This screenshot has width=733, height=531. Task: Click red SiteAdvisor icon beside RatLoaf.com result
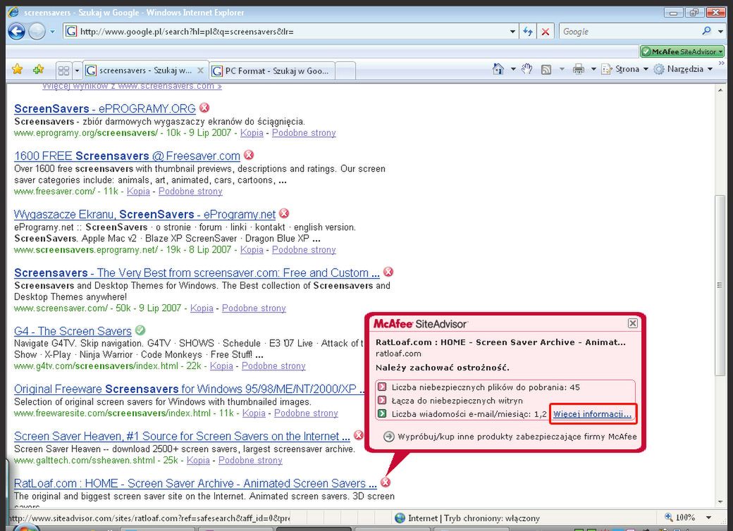tap(386, 482)
